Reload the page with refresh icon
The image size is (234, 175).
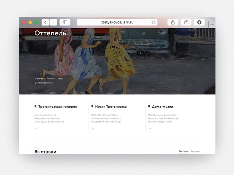[154, 23]
